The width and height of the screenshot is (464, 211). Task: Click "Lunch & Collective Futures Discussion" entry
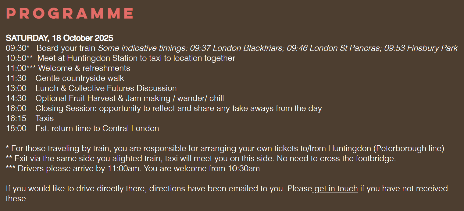pyautogui.click(x=106, y=88)
